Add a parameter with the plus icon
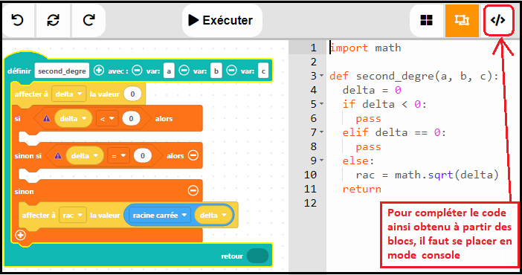This screenshot has height=275, width=522. pyautogui.click(x=99, y=71)
